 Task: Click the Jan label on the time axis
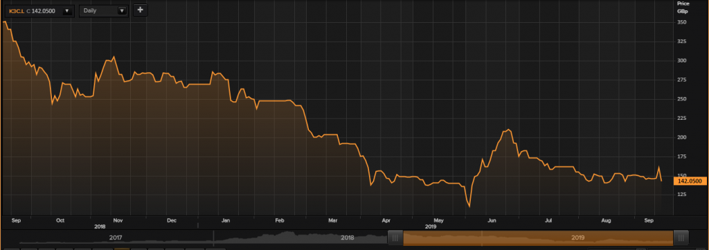pyautogui.click(x=226, y=221)
